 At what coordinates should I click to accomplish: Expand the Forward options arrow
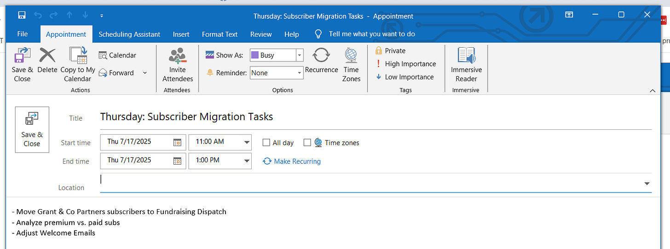click(x=145, y=73)
